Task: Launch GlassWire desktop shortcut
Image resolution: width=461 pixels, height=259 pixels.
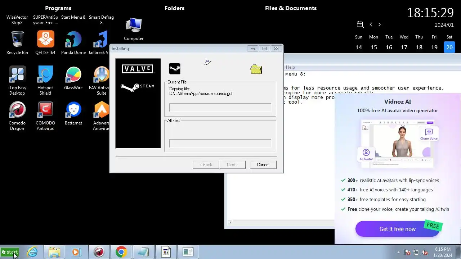Action: pos(73,78)
